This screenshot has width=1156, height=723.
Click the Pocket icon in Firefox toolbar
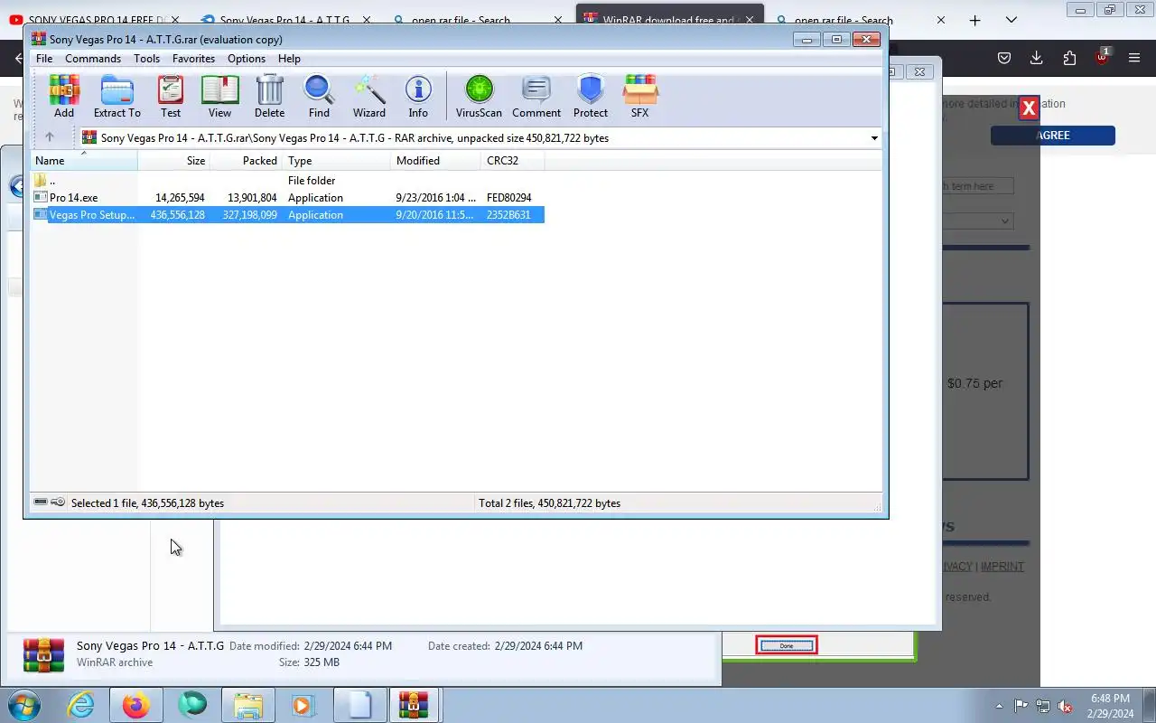[x=1003, y=58]
